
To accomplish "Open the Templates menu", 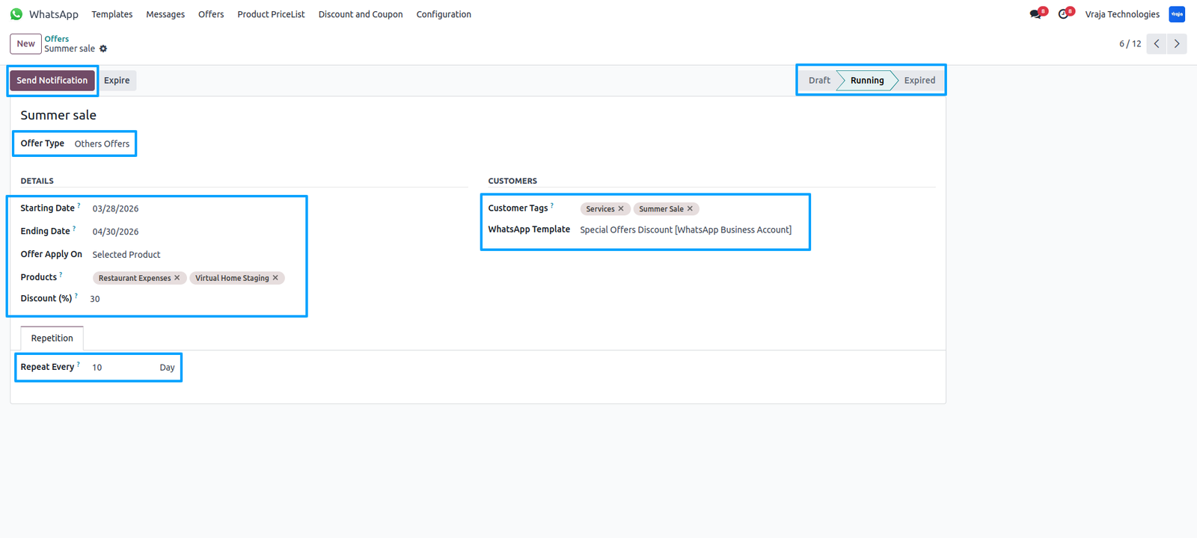I will 112,14.
